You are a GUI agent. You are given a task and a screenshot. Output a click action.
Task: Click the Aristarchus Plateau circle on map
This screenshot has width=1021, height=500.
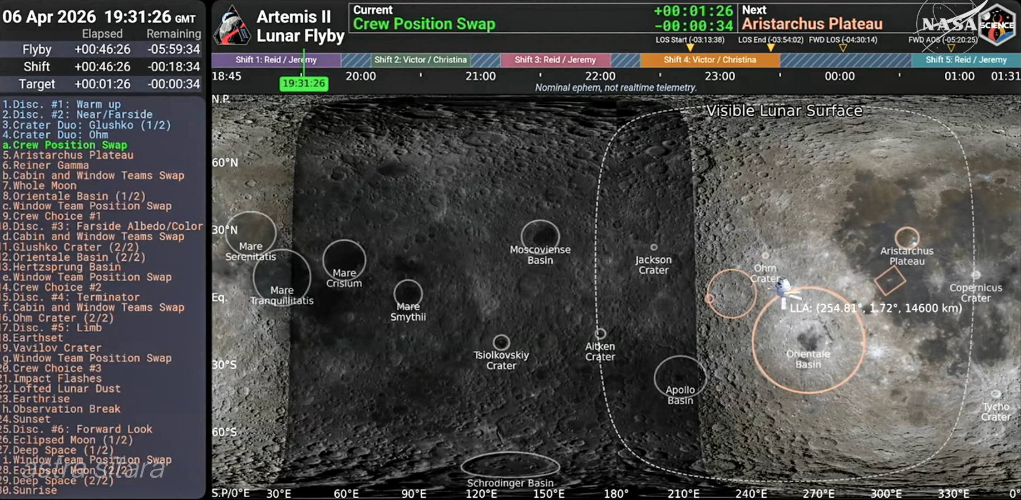[907, 237]
